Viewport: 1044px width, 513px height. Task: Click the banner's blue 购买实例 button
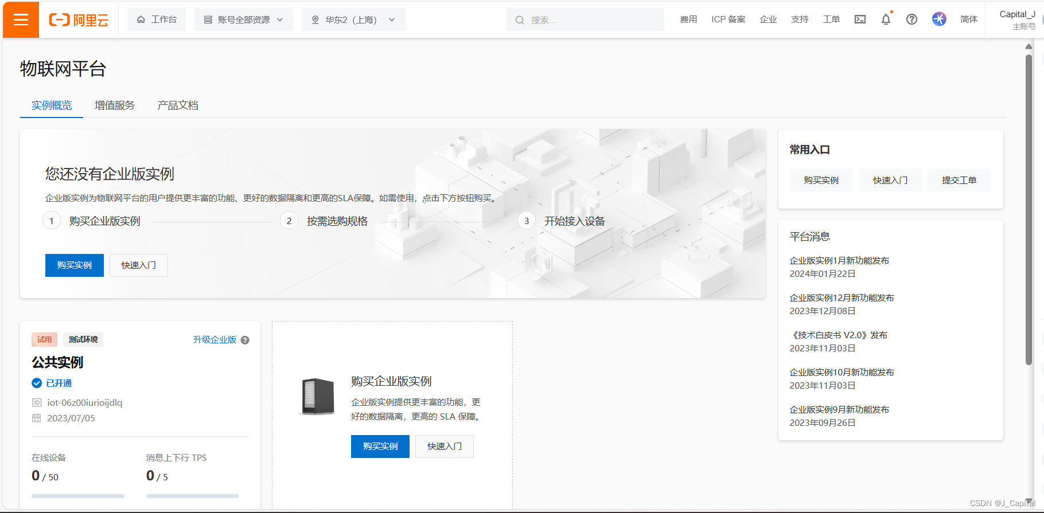pos(75,265)
